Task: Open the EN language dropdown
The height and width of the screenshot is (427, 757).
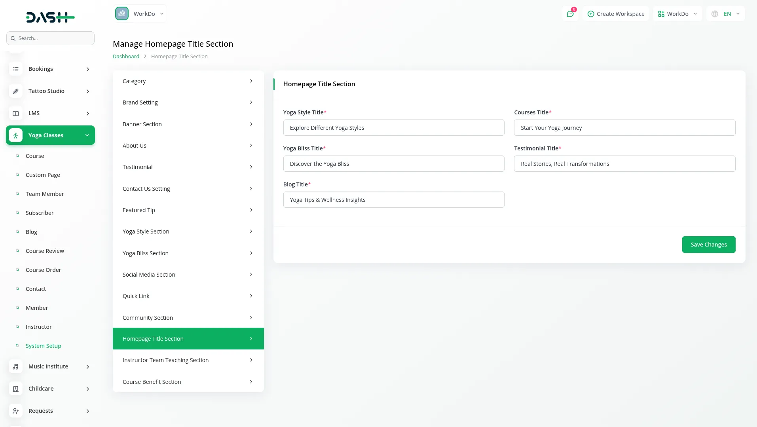Action: [x=726, y=14]
